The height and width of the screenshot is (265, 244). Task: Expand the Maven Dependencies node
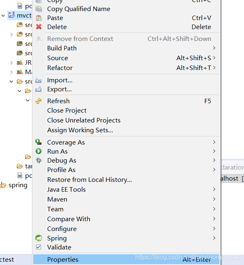coord(11,72)
